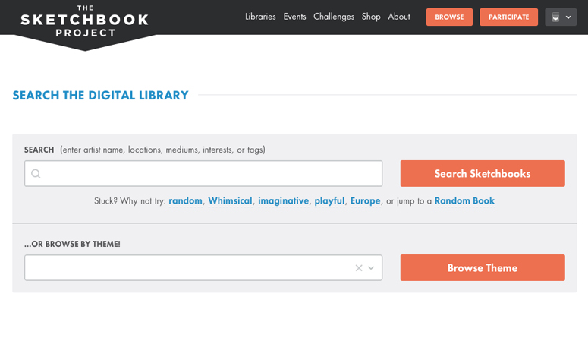This screenshot has width=588, height=341.
Task: Click the 'Europe' suggestion link
Action: click(365, 200)
